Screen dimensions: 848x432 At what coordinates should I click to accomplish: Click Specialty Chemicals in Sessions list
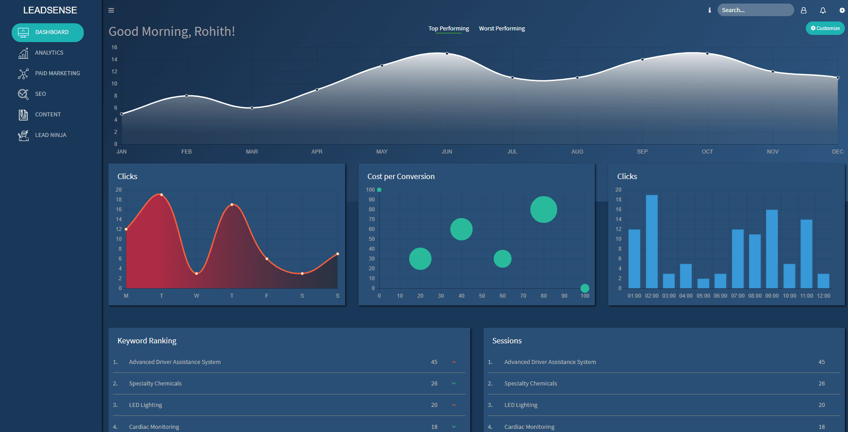coord(531,384)
